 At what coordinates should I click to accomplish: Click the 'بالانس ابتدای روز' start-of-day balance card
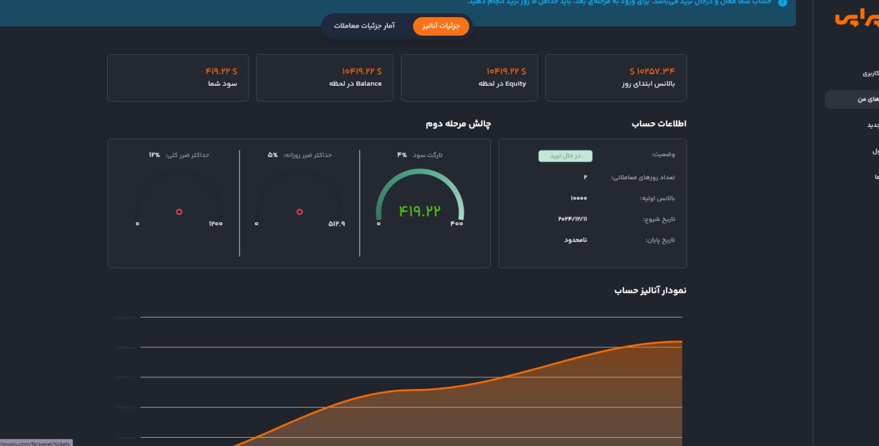tap(616, 78)
